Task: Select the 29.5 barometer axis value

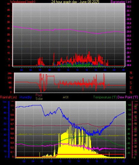Action: click(129, 36)
